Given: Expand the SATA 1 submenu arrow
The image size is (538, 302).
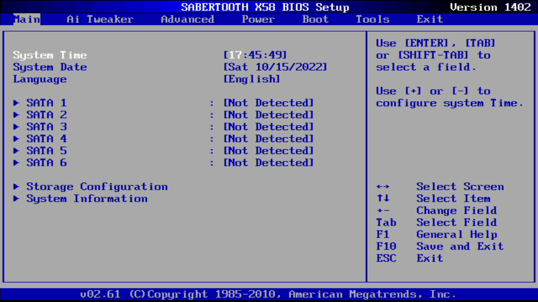Looking at the screenshot, I should [x=16, y=103].
